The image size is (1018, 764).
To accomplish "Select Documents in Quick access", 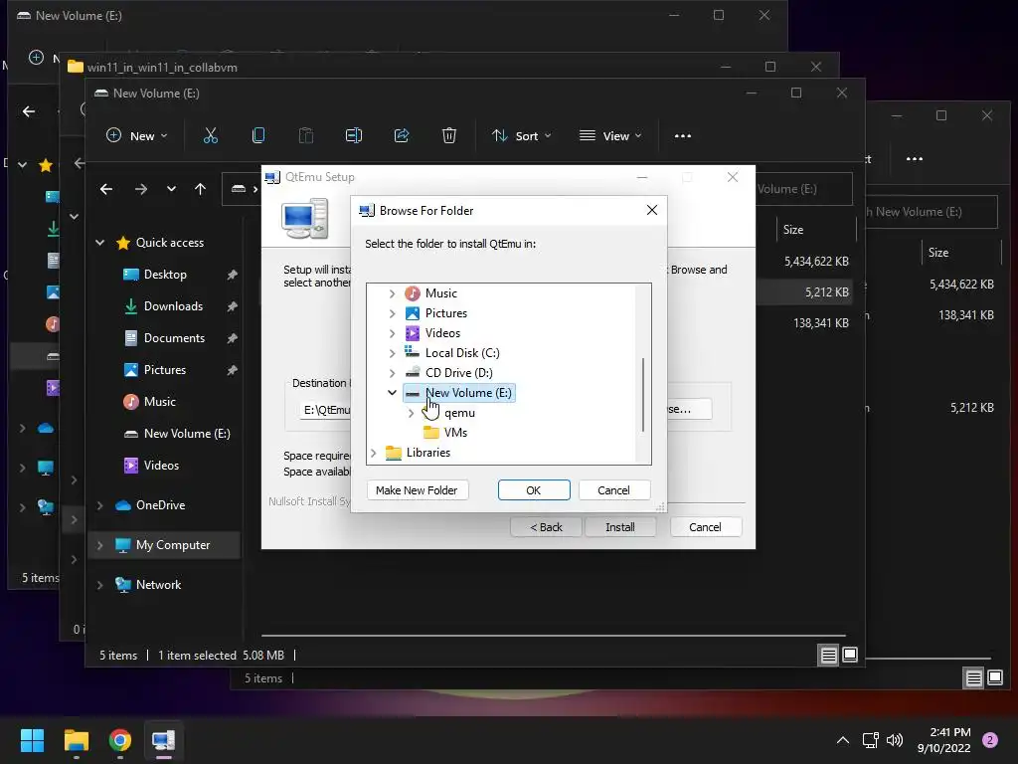I will pos(174,338).
